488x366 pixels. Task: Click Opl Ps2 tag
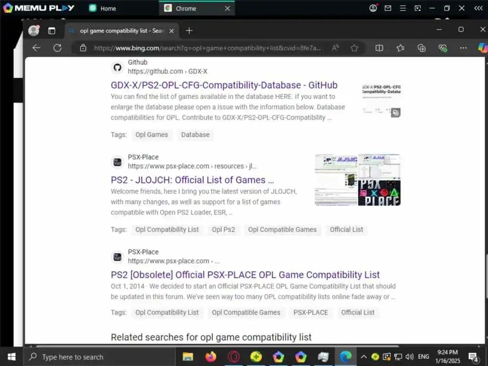tap(224, 230)
